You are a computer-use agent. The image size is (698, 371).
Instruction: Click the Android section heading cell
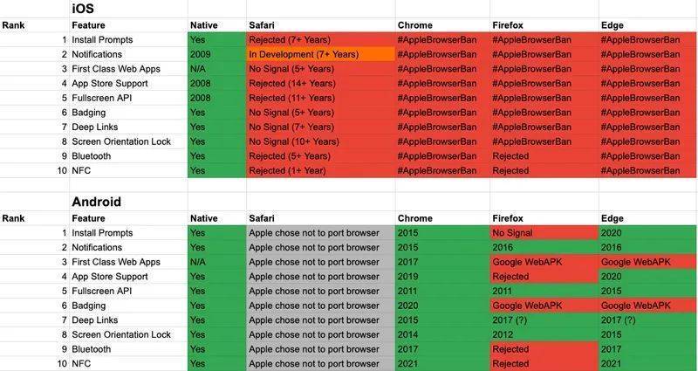pos(128,202)
